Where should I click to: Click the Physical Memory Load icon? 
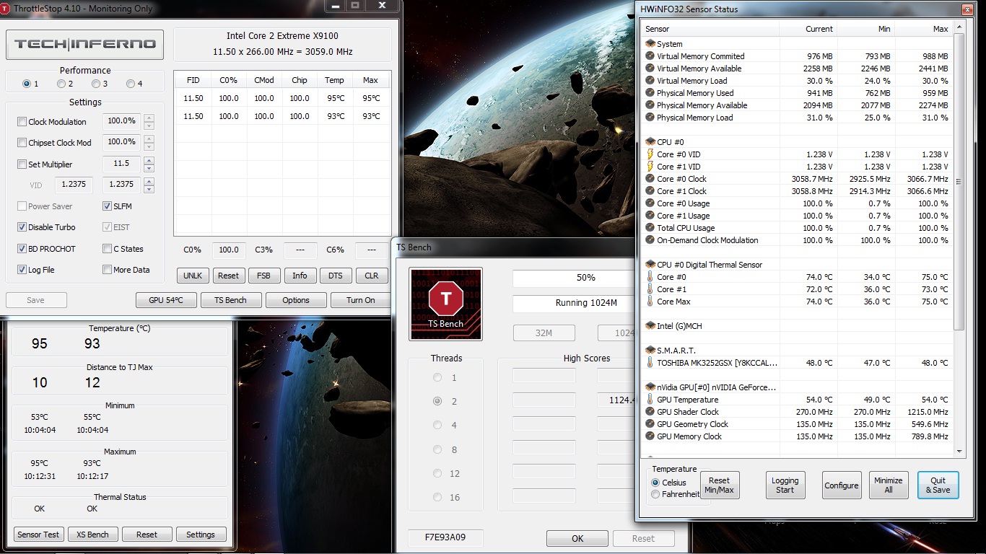point(650,118)
